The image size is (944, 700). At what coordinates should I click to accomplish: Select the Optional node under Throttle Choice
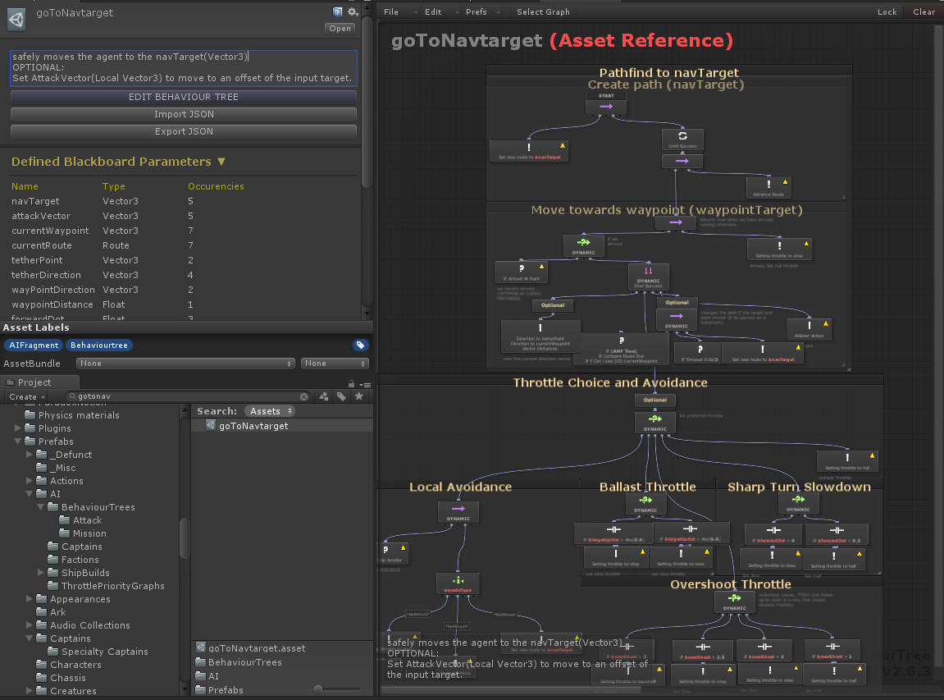[x=655, y=400]
